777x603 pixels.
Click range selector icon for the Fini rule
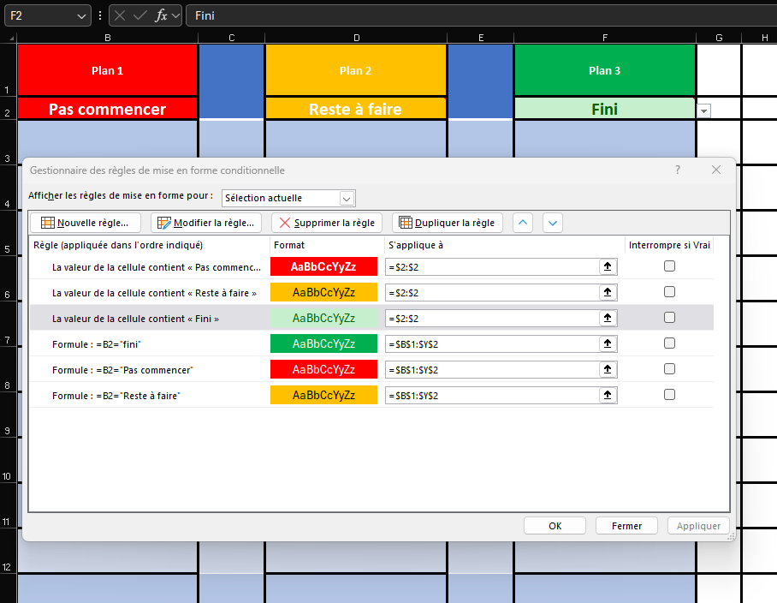pyautogui.click(x=608, y=318)
